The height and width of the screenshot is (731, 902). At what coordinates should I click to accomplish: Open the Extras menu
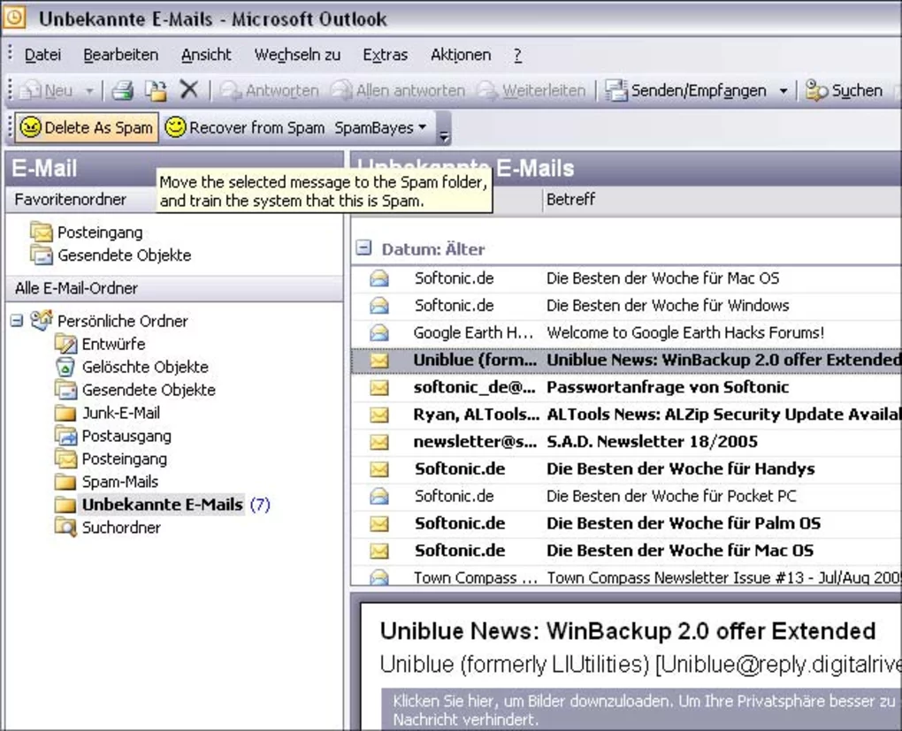tap(385, 55)
